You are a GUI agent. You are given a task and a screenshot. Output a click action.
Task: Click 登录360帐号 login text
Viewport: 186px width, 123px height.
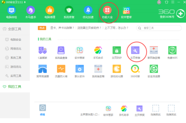(167, 17)
